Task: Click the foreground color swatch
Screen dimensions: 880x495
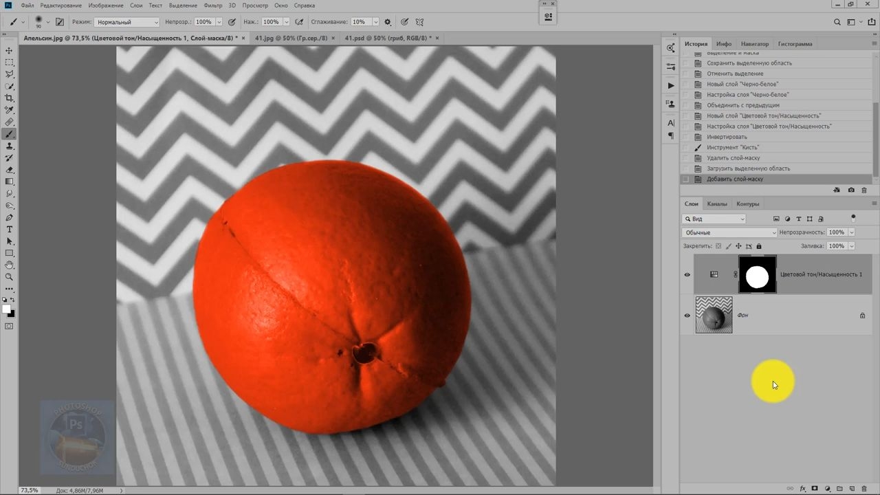Action: (7, 309)
